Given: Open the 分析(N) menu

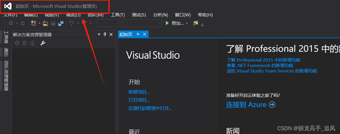Looking at the screenshot, I should click(160, 15).
